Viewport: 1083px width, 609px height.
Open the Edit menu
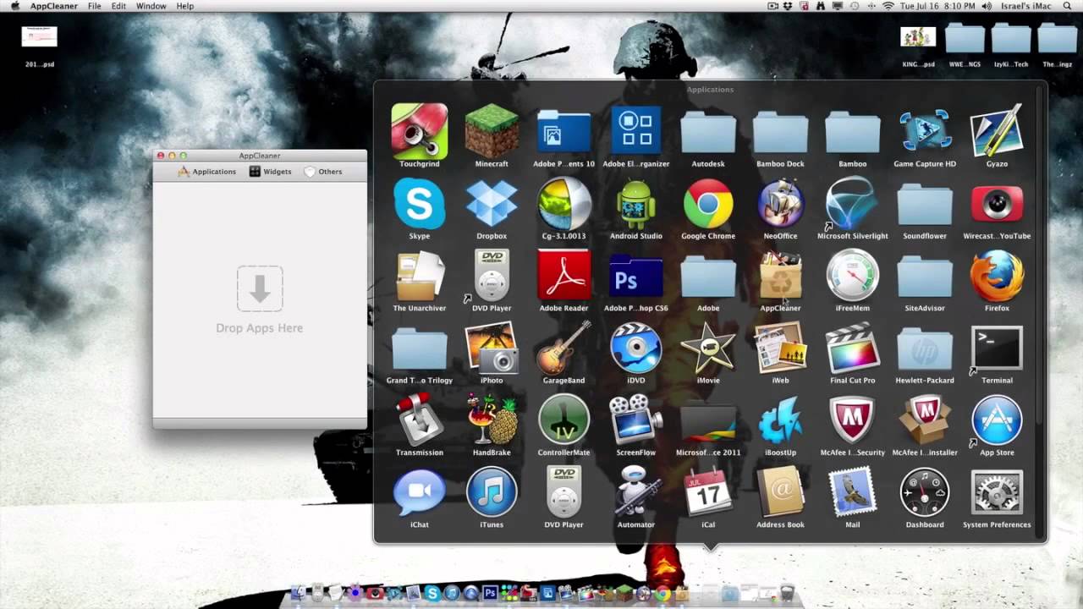[118, 6]
